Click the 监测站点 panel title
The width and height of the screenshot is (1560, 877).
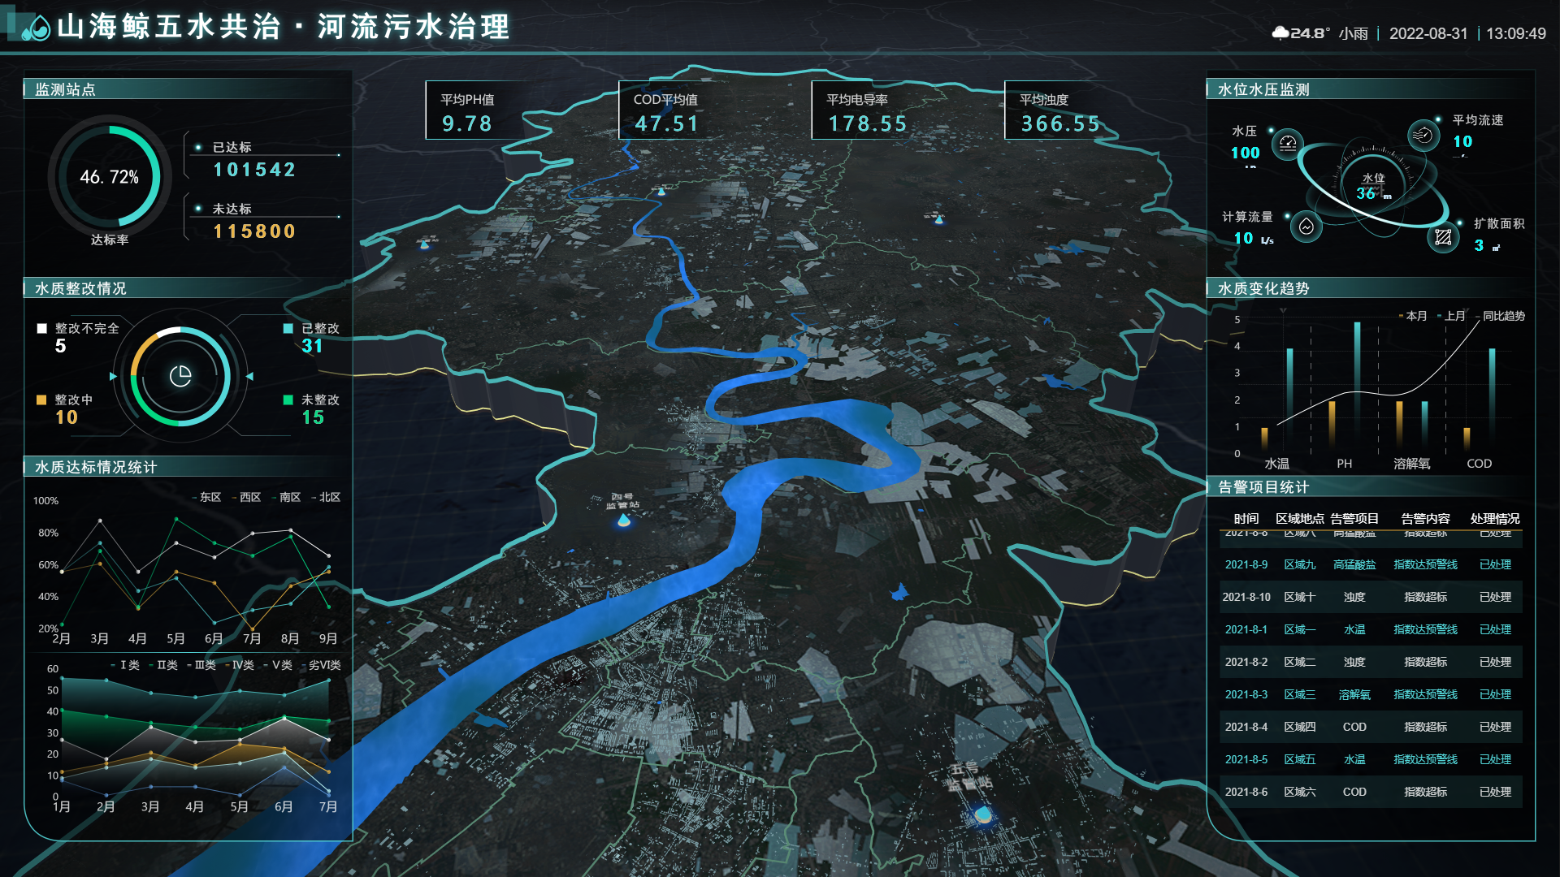65,89
